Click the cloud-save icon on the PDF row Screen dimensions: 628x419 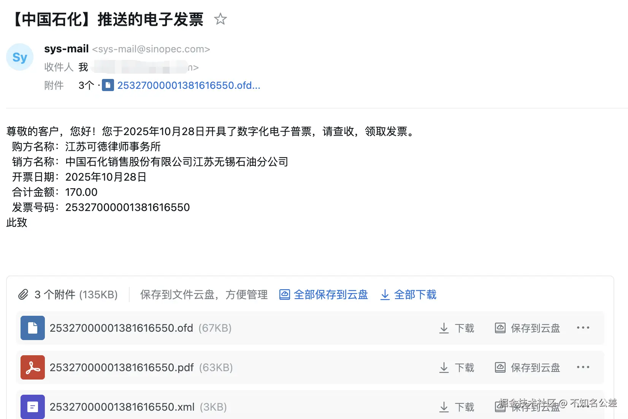500,367
